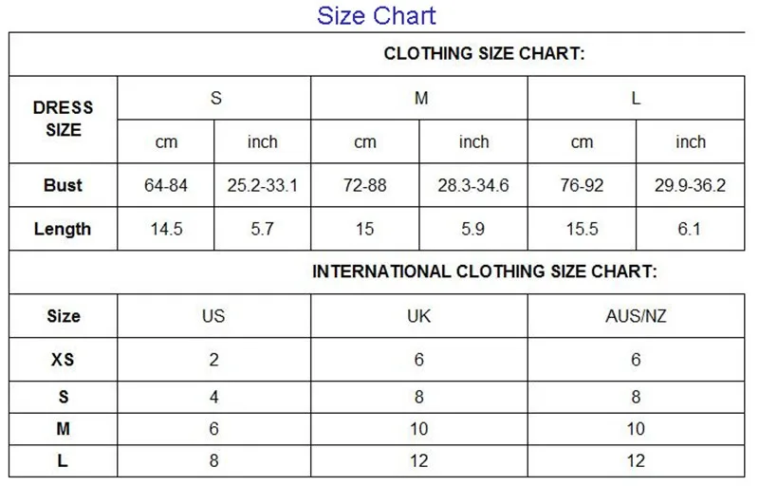The image size is (759, 486).
Task: Select the 6.1 length inch value
Action: (x=690, y=229)
